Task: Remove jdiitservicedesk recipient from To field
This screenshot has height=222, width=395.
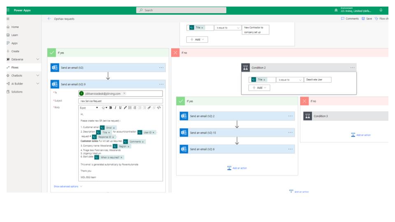Action: tap(124, 93)
